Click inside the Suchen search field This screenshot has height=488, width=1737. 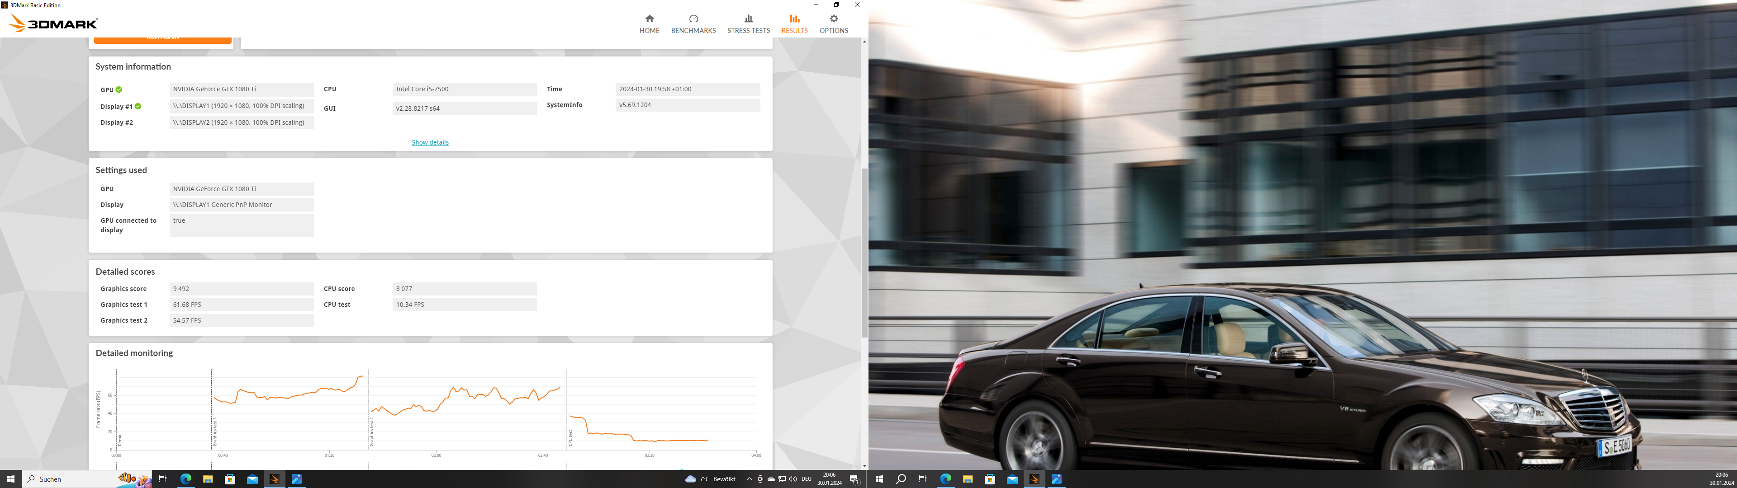coord(51,479)
